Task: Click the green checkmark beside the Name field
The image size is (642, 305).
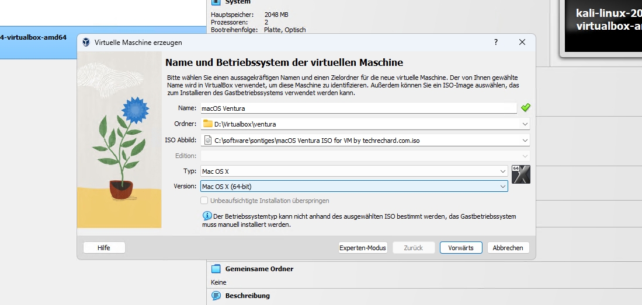Action: (x=525, y=107)
